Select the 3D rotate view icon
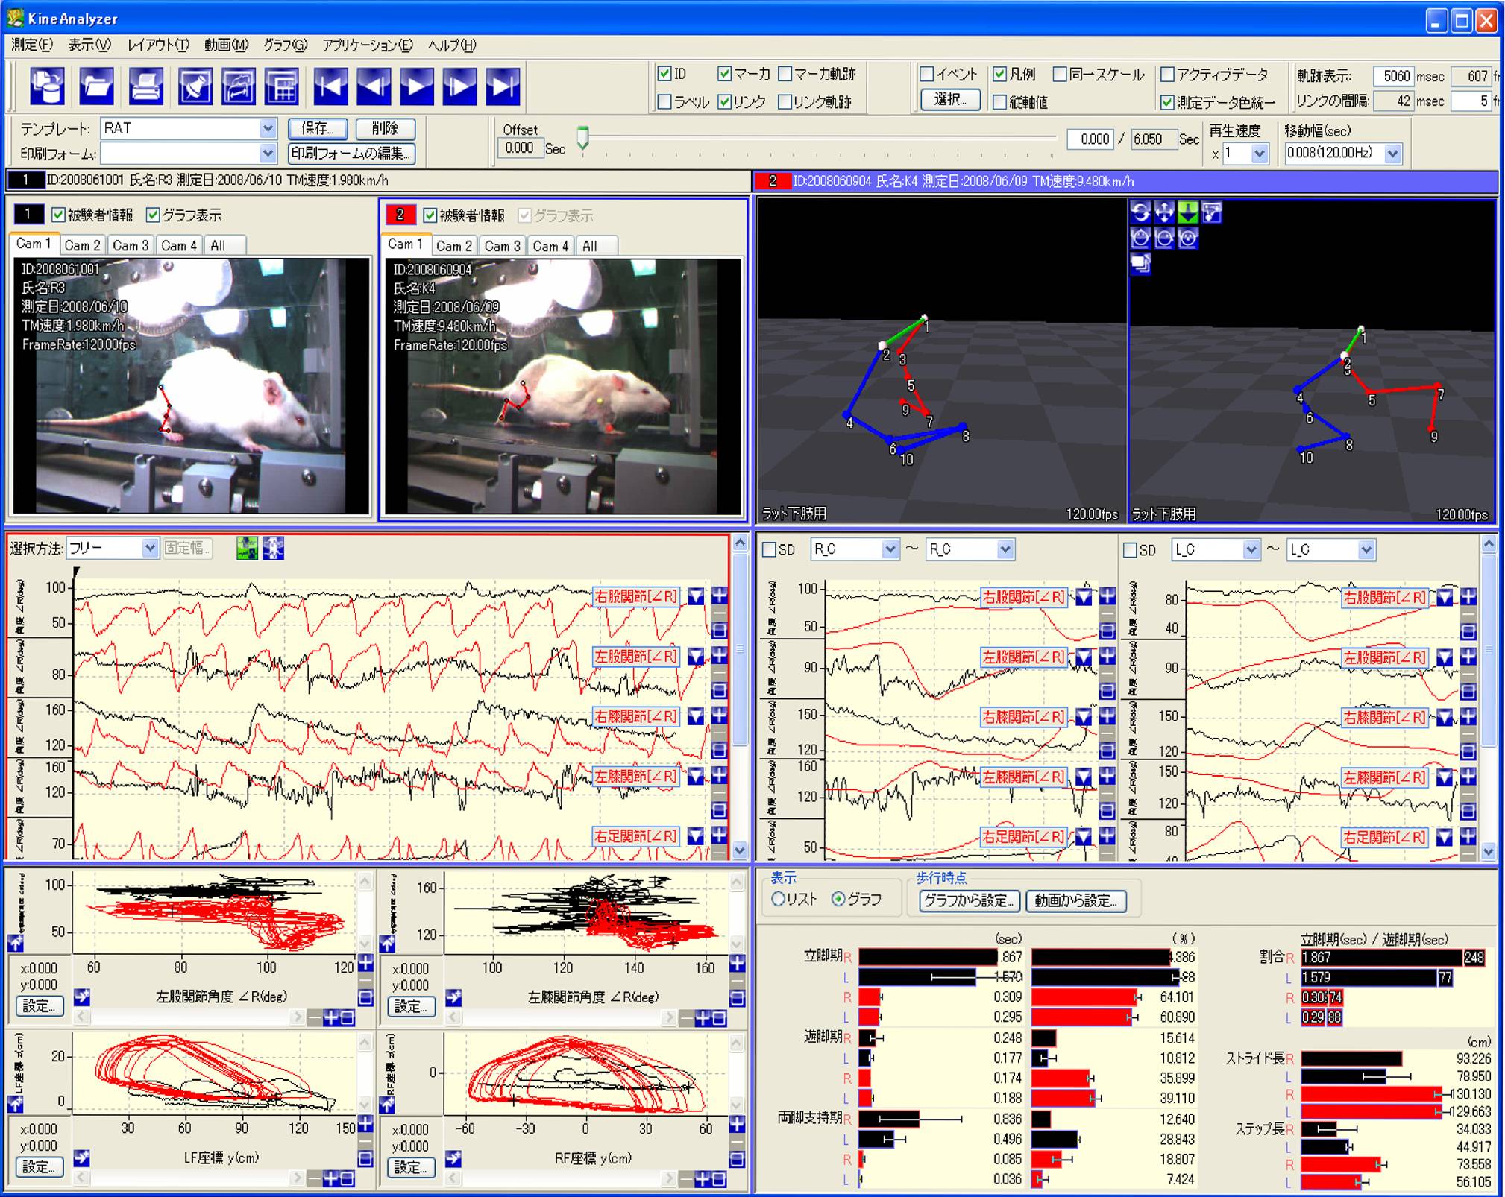The height and width of the screenshot is (1197, 1505). (x=1140, y=213)
